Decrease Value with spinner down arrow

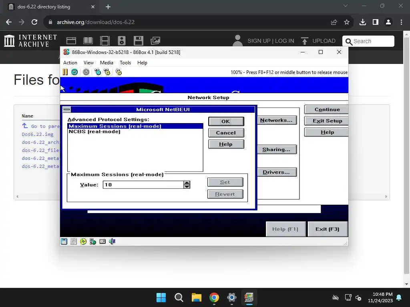pos(187,187)
